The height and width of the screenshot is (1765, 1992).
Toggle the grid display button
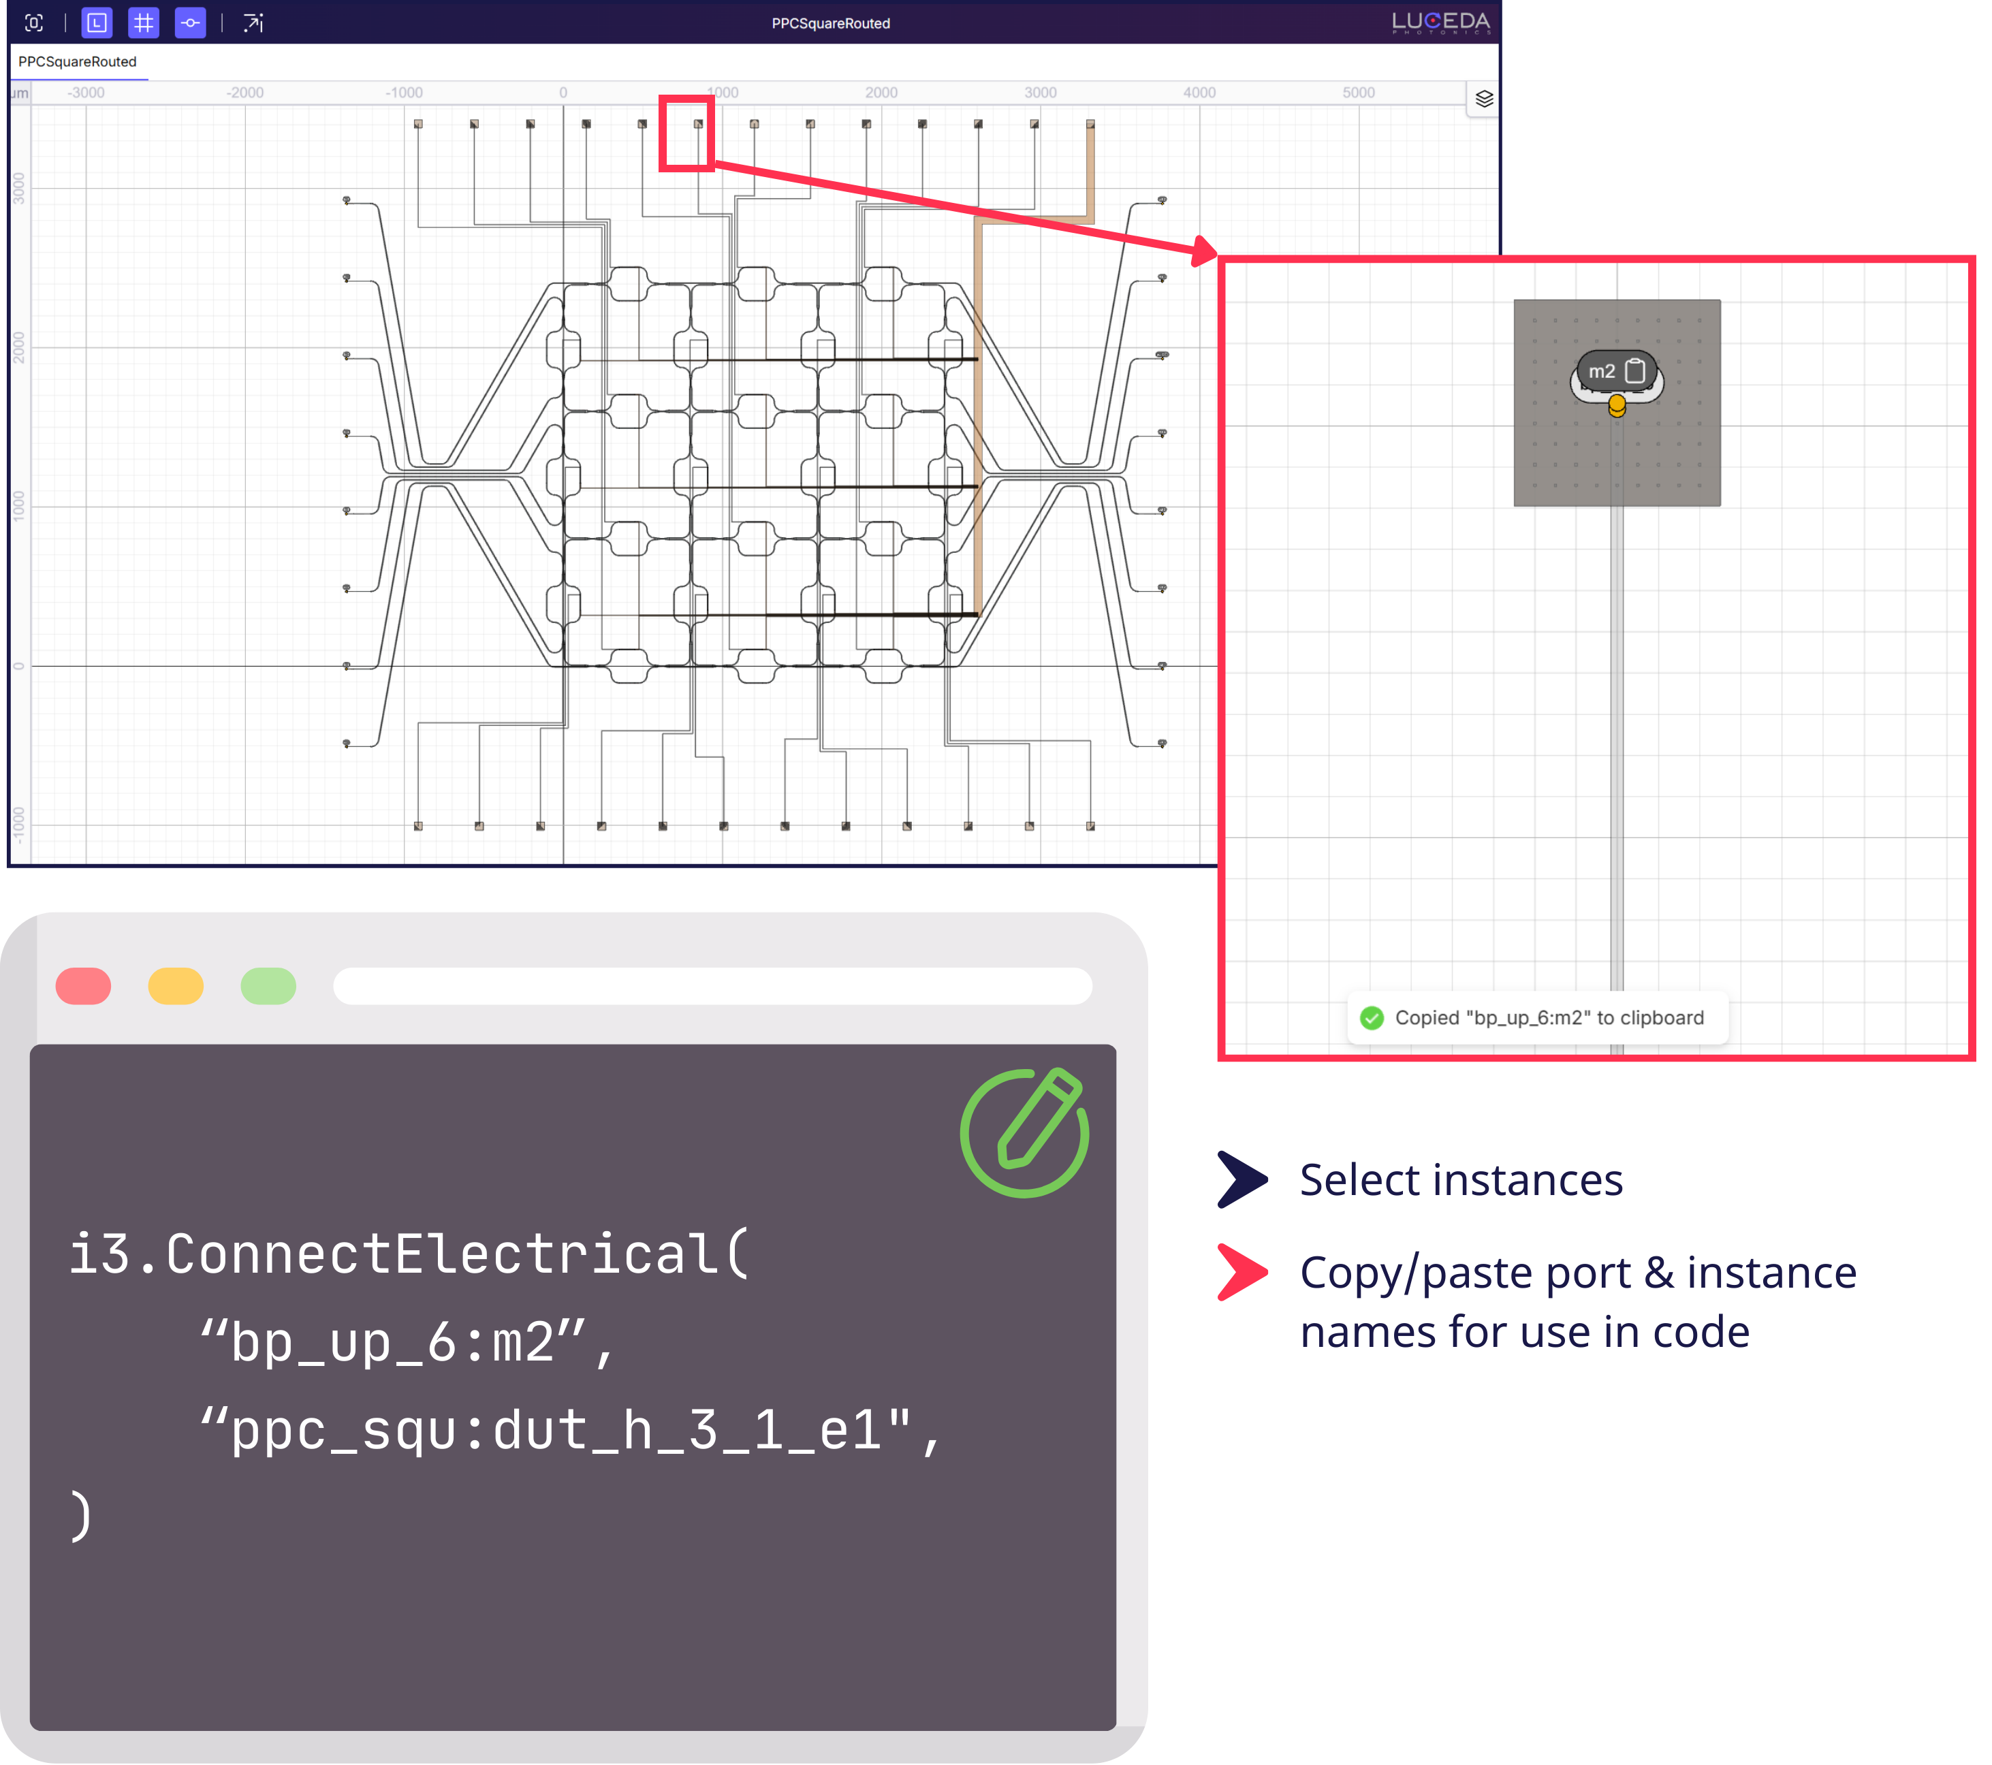coord(143,23)
